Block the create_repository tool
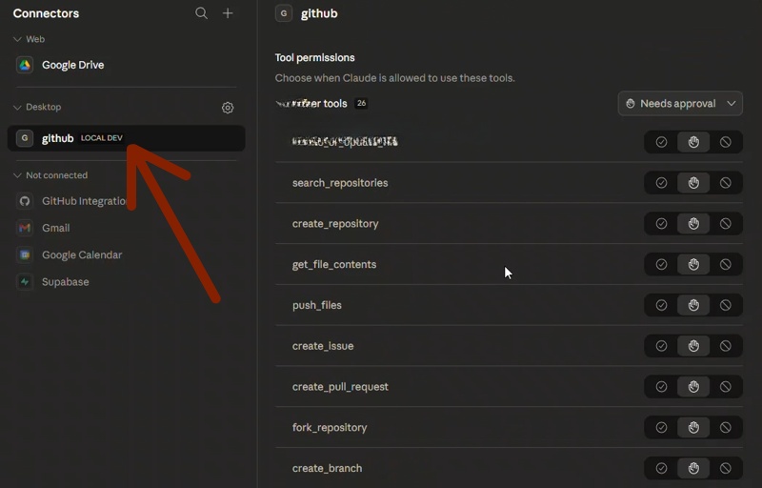This screenshot has height=488, width=762. tap(726, 224)
